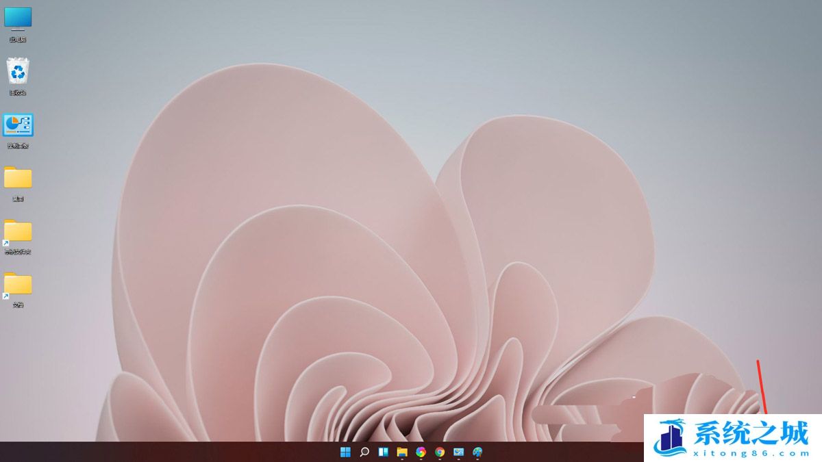The width and height of the screenshot is (822, 462).
Task: Launch Google Chrome from the taskbar
Action: coord(440,452)
